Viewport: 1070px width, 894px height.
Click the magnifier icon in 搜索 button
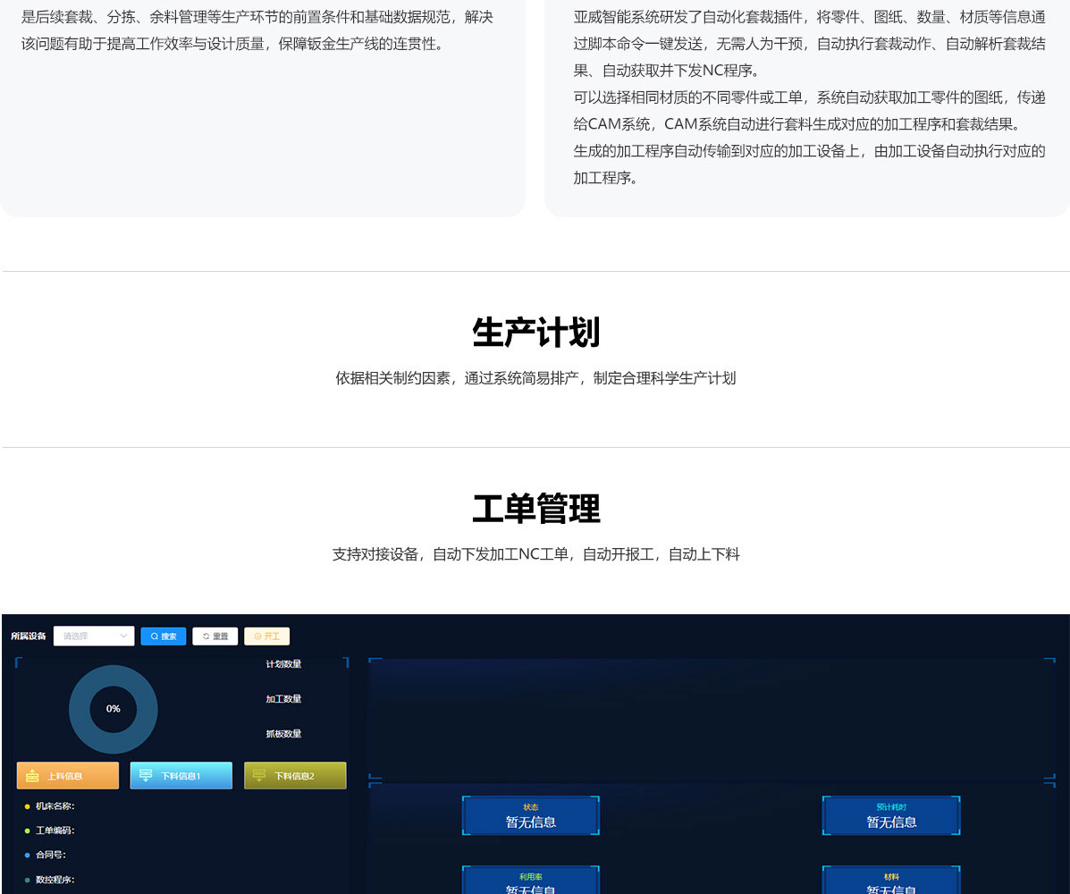[154, 637]
